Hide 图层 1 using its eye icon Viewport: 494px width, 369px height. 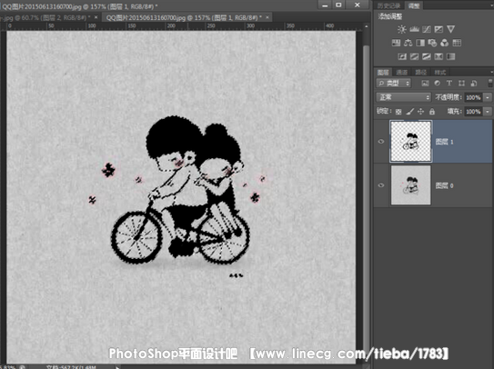tap(381, 142)
